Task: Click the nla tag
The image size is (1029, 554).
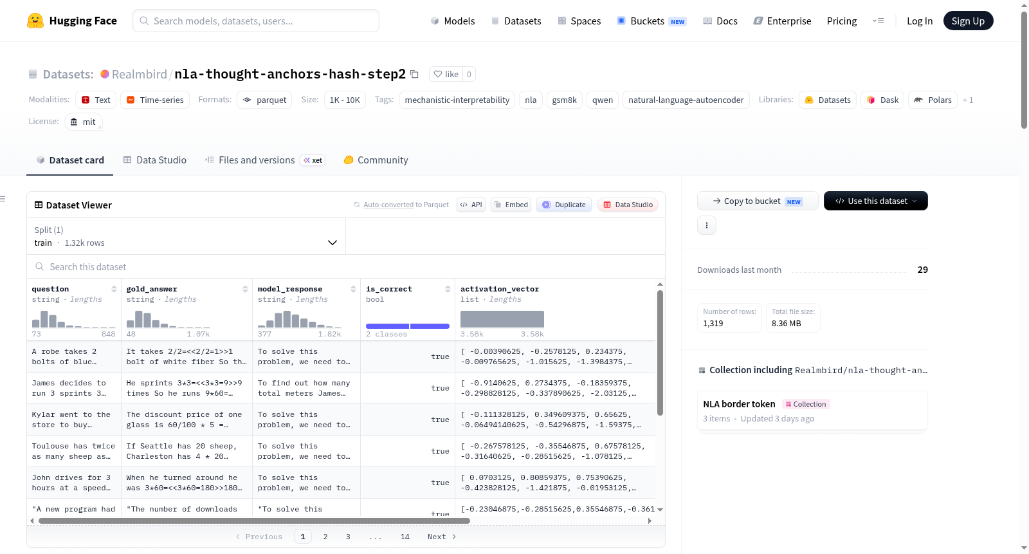Action: pos(531,100)
